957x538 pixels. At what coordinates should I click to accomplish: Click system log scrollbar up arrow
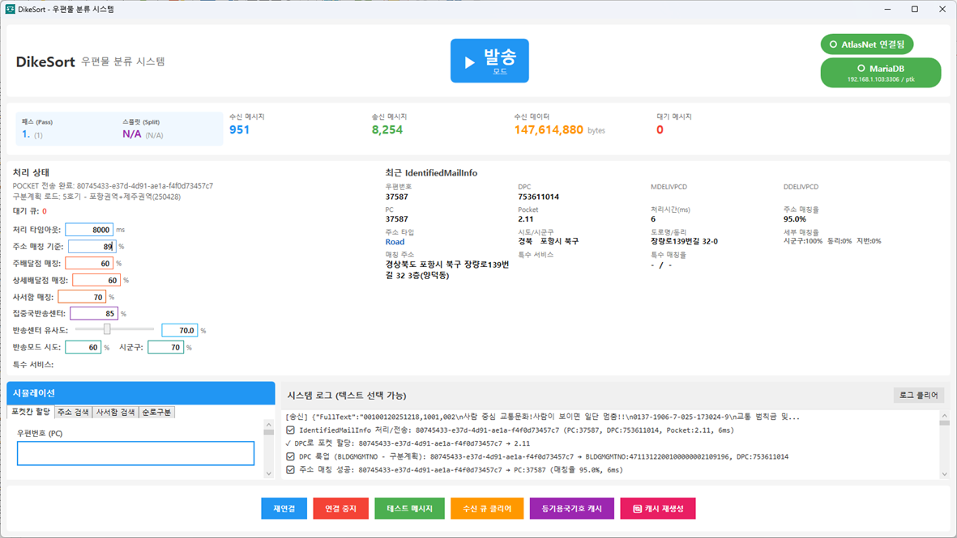pos(944,414)
